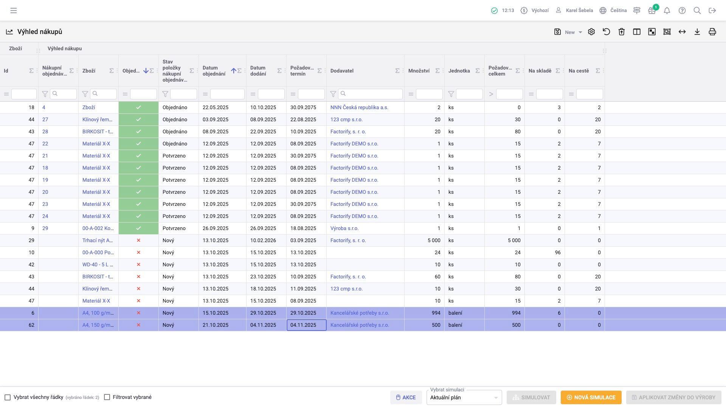Click the download export icon

(x=697, y=32)
